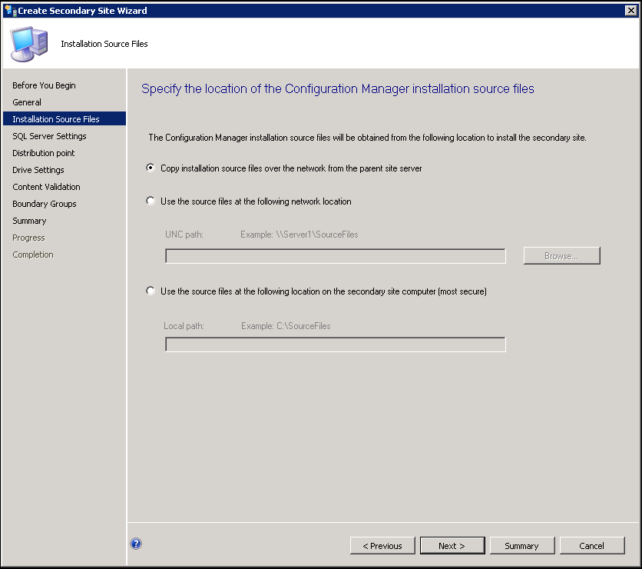Screen dimensions: 642x569
Task: Go to the Before You Begin step
Action: click(x=44, y=85)
